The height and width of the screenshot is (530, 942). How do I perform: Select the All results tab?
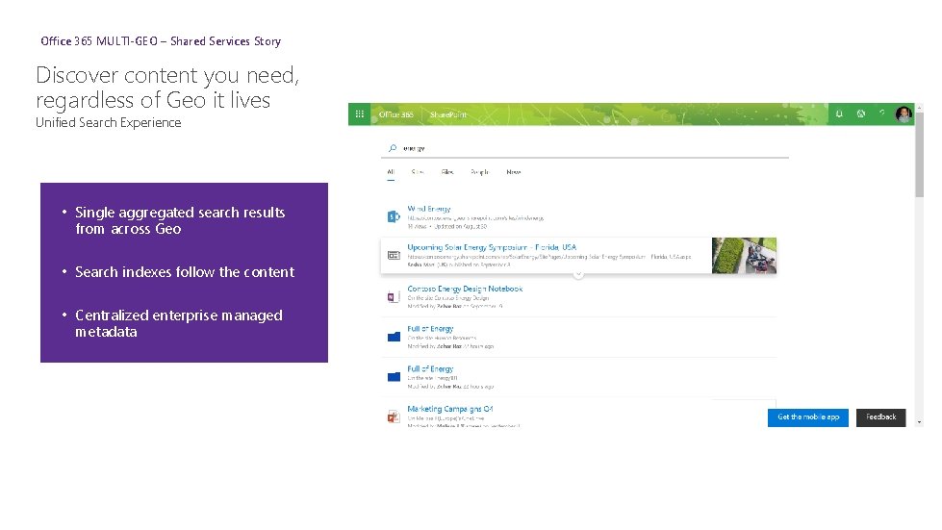pos(391,172)
